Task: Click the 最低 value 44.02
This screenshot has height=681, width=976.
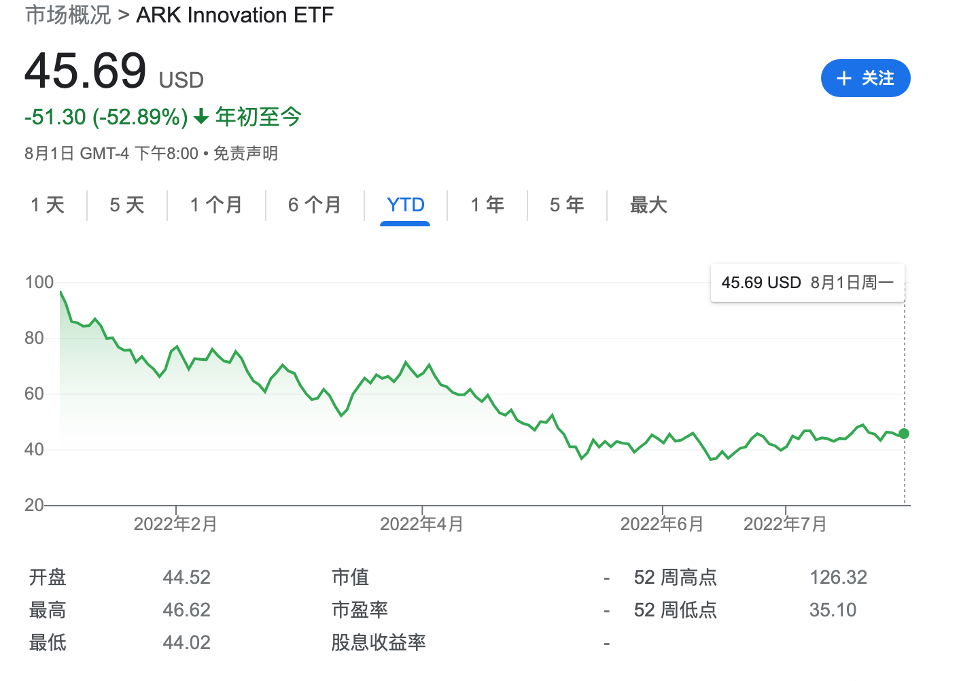Action: pos(187,643)
